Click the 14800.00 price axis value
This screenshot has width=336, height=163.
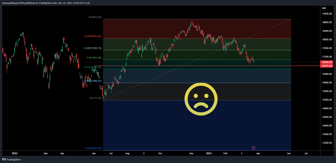pos(327,109)
